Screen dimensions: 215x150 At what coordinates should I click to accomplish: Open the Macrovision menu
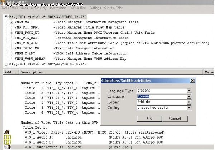coord(58,8)
